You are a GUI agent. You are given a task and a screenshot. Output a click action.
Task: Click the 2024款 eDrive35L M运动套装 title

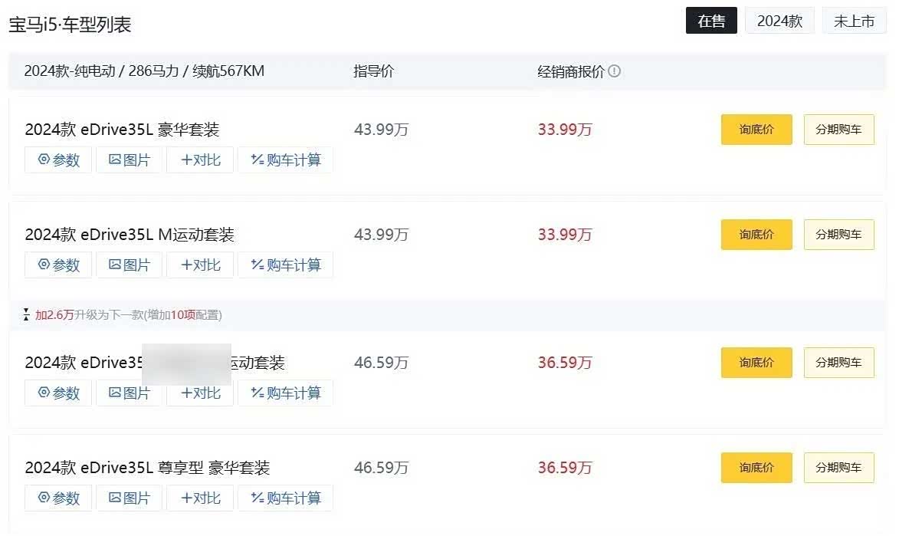point(130,235)
